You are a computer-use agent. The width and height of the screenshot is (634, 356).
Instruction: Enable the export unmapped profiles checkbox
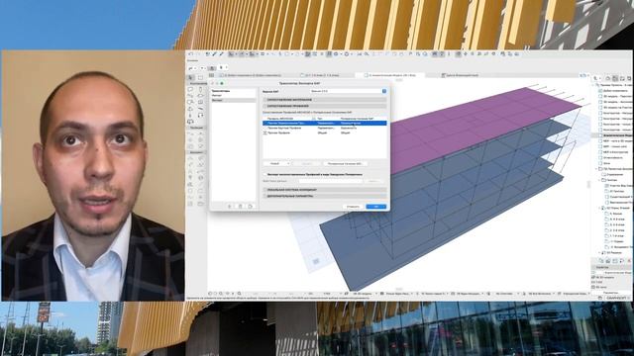coord(265,174)
